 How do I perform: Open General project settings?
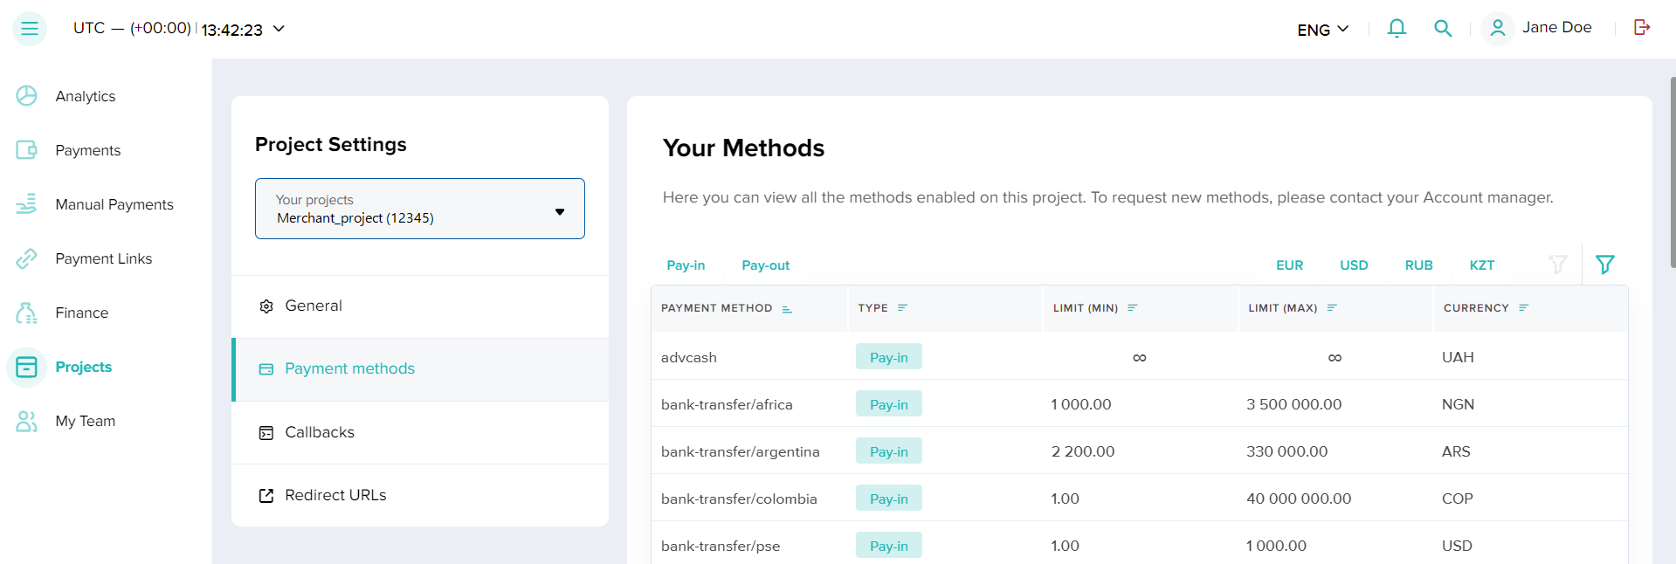(420, 306)
